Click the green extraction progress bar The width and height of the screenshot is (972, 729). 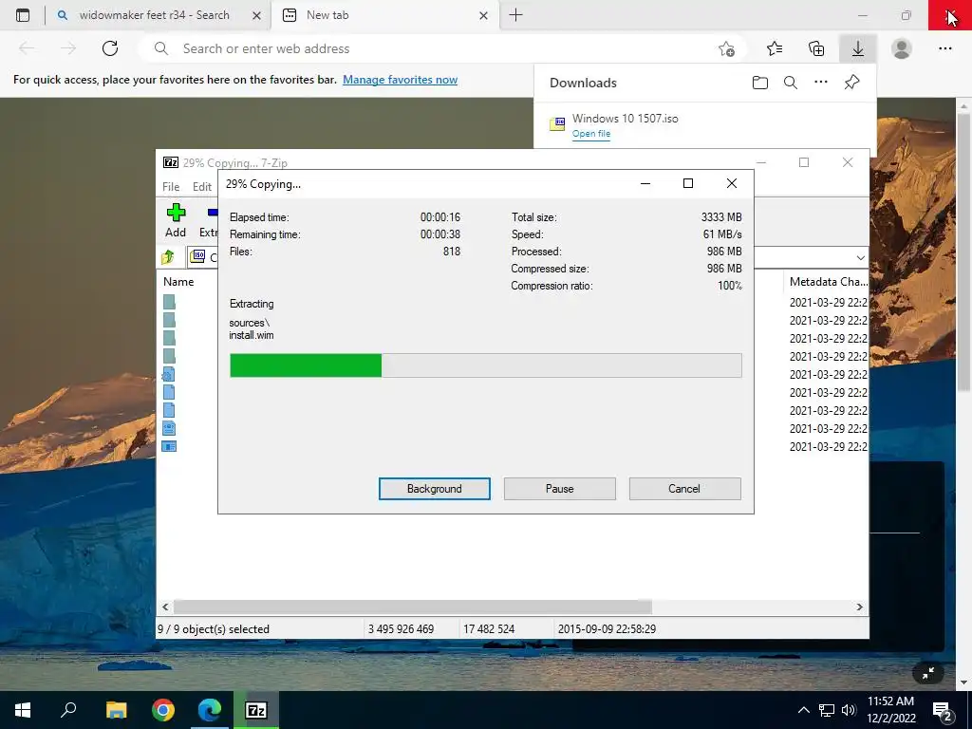pyautogui.click(x=306, y=365)
